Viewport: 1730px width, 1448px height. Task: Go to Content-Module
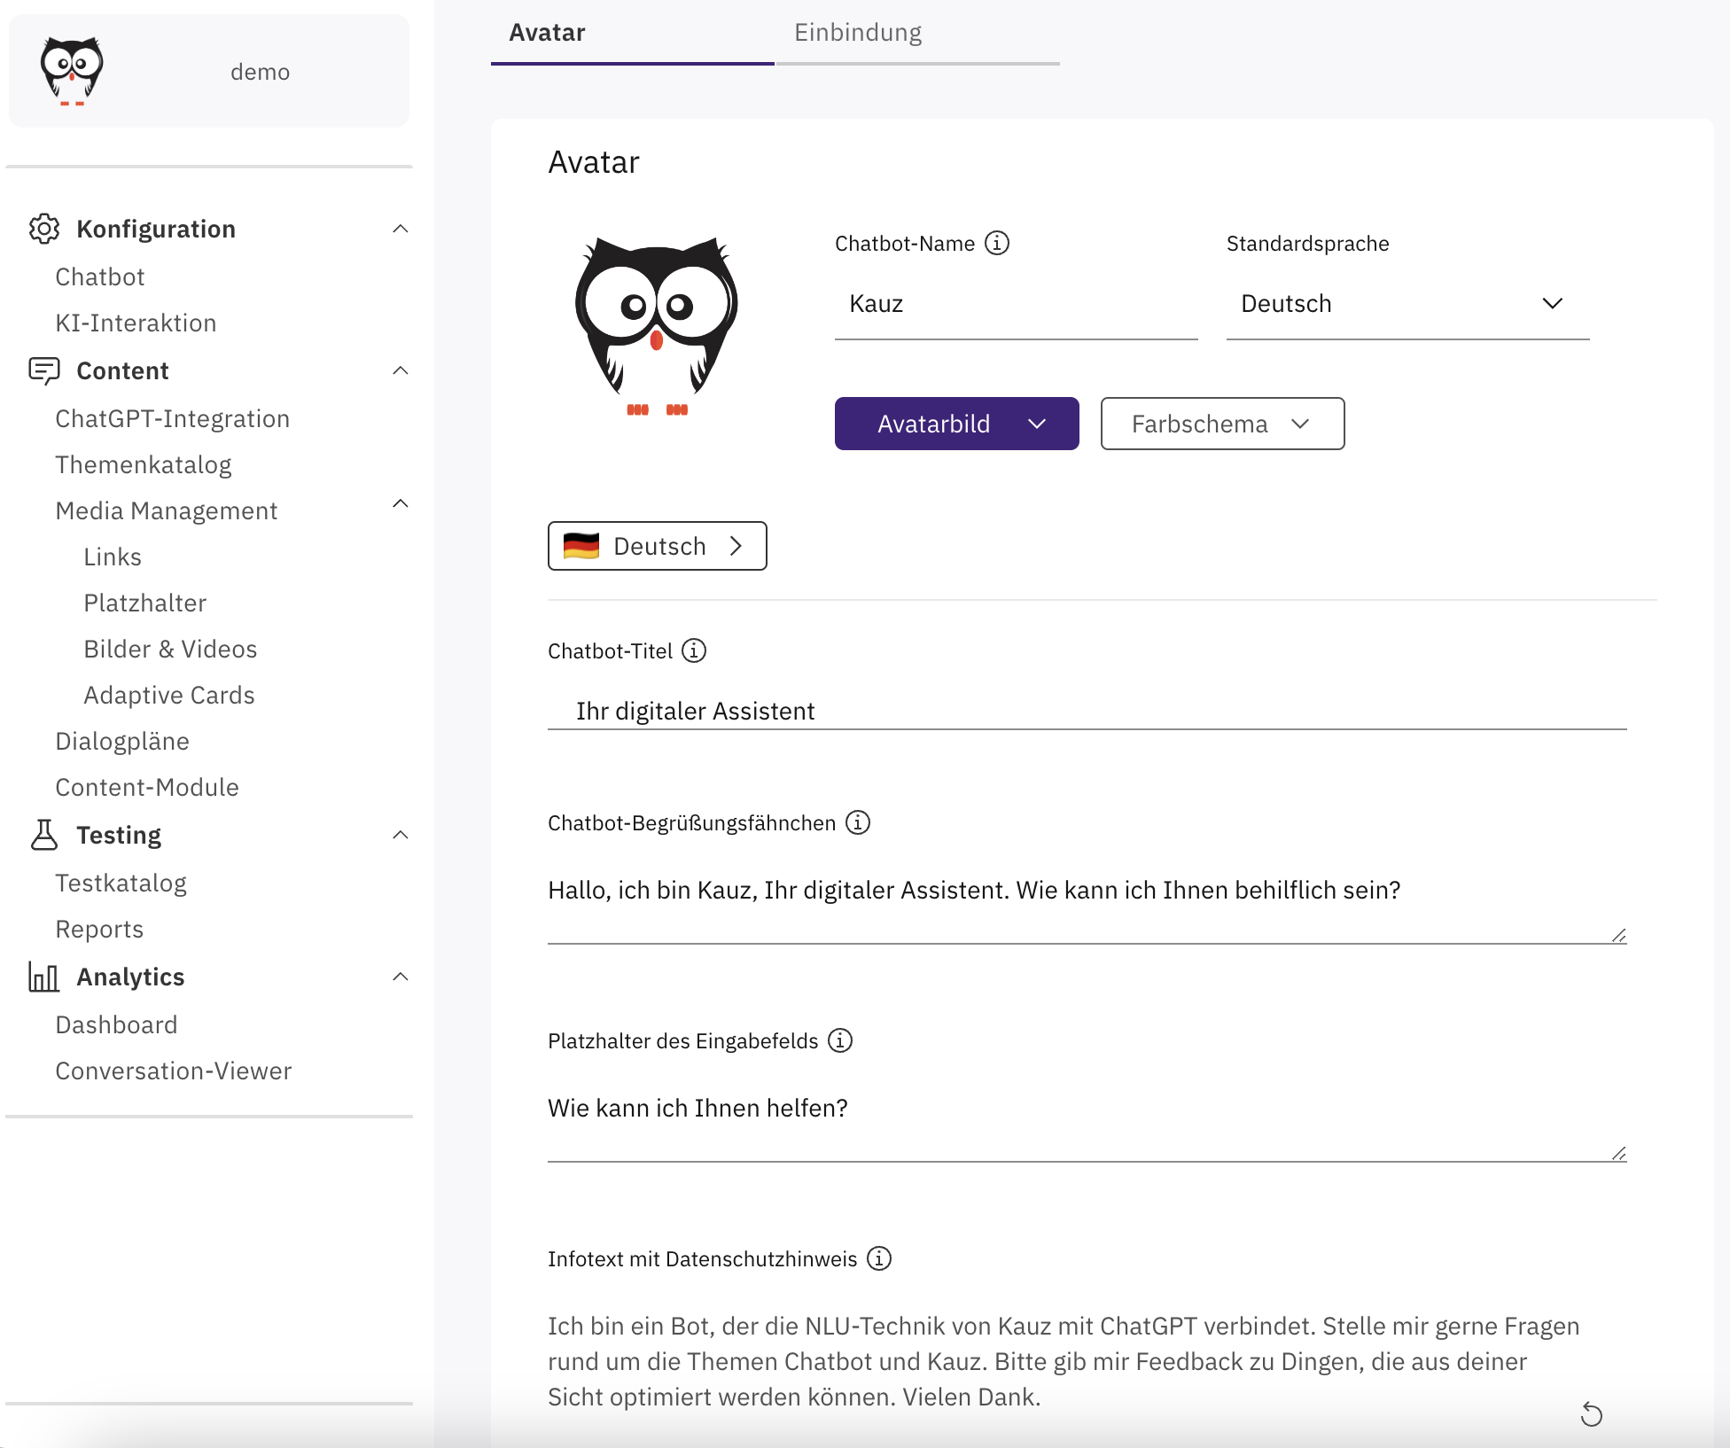[x=147, y=787]
